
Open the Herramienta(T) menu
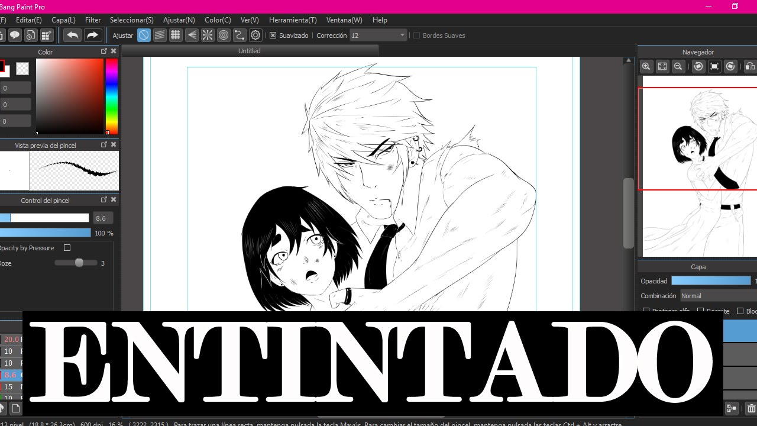click(x=293, y=20)
